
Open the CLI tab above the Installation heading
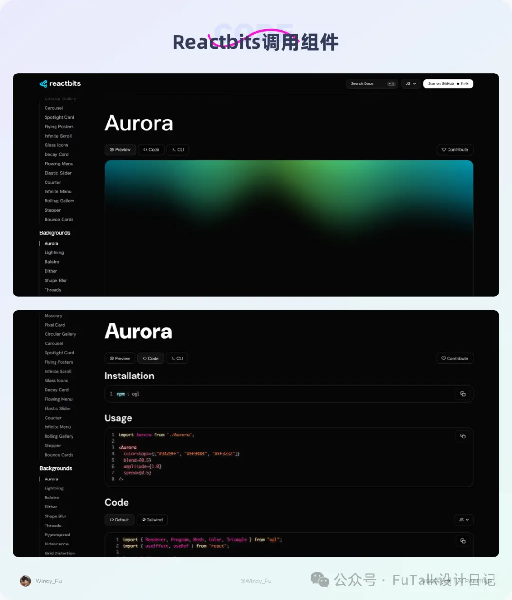(x=177, y=358)
